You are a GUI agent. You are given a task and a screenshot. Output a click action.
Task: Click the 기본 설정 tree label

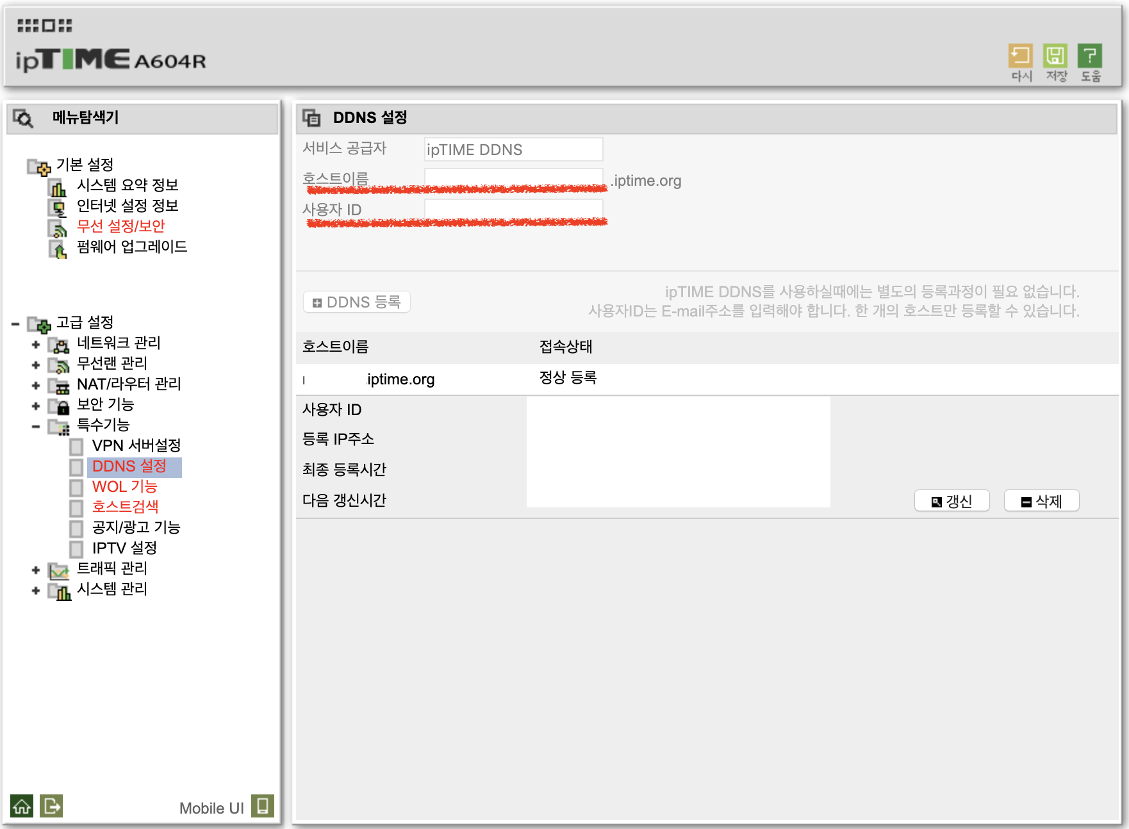(85, 165)
